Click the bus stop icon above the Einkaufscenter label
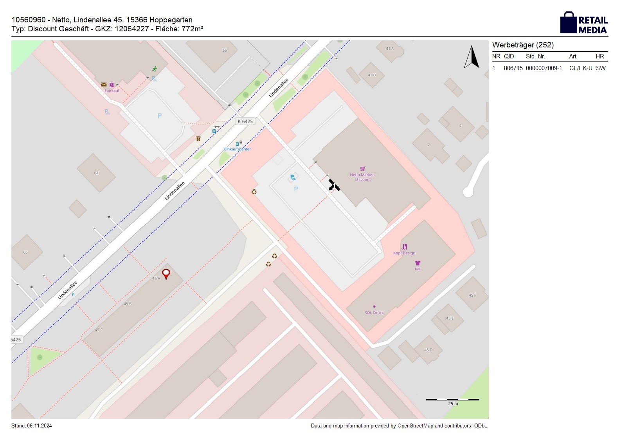Viewport: 621px width, 440px height. coord(237,144)
